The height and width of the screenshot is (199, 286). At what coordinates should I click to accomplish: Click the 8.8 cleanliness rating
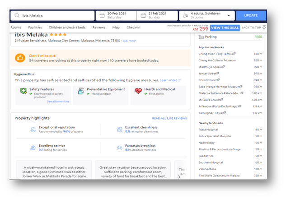[127, 132]
